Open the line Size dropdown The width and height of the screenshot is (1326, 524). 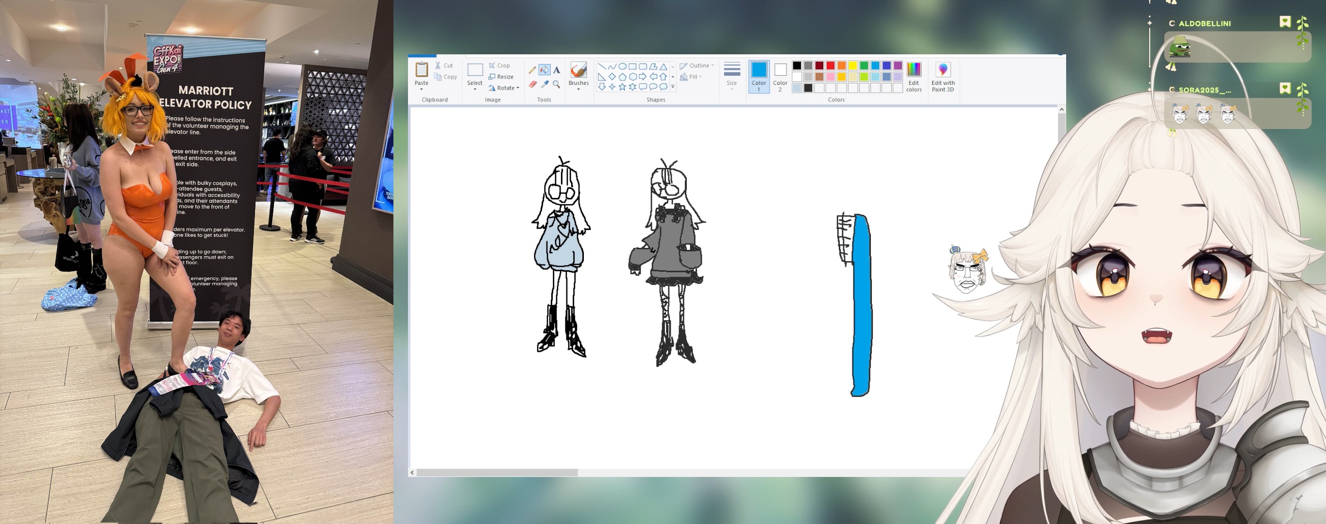[731, 77]
